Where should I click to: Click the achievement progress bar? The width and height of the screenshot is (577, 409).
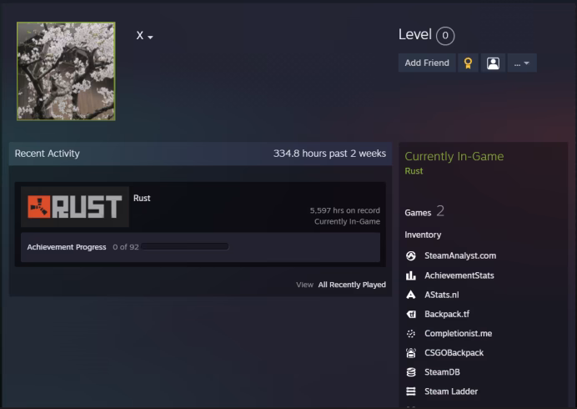(185, 246)
